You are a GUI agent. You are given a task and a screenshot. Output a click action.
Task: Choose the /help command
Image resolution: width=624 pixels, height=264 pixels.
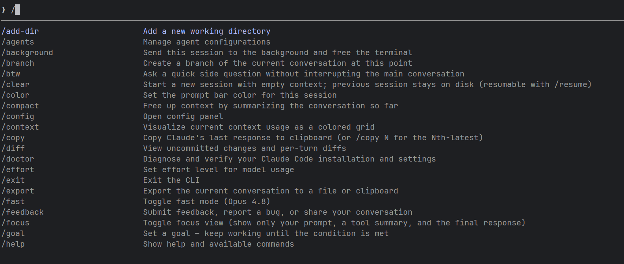[13, 244]
